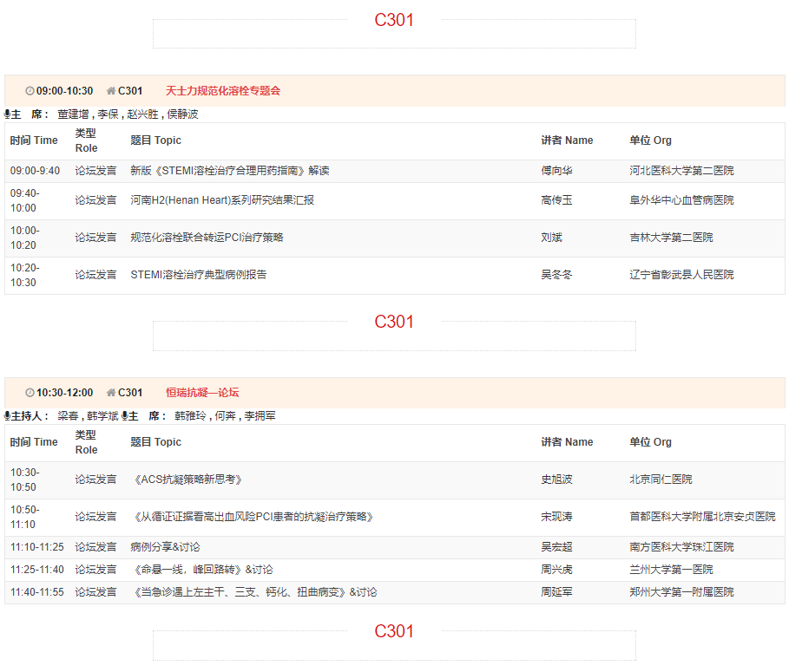
Task: Click speaker name 史旭波
Action: (556, 480)
